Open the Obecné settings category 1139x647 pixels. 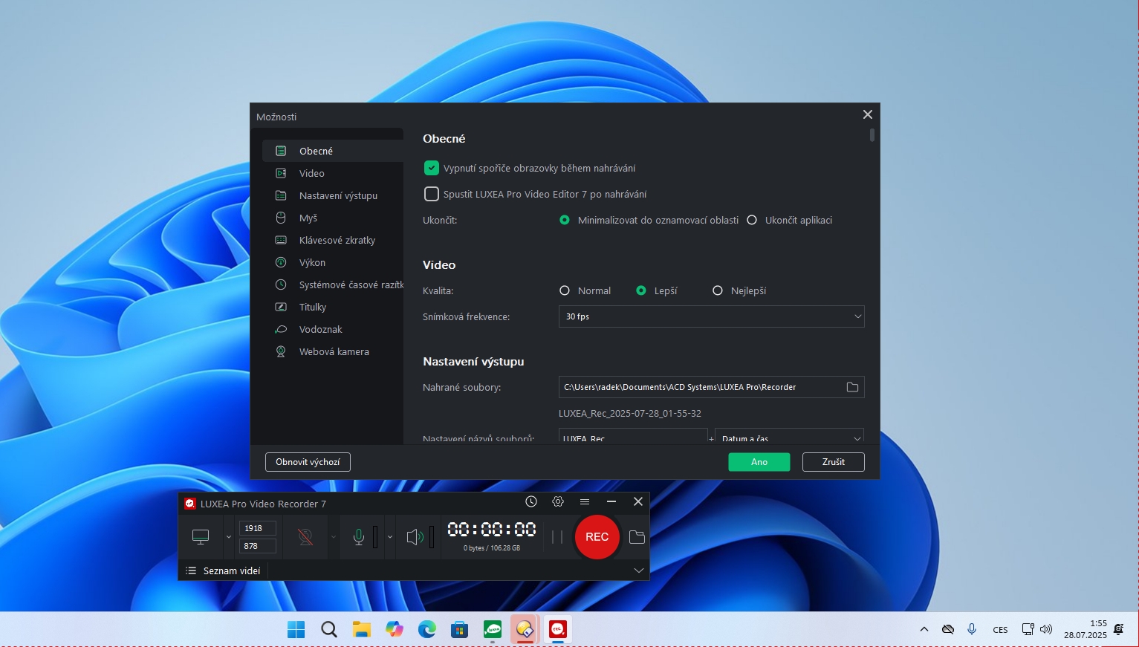[x=333, y=151]
